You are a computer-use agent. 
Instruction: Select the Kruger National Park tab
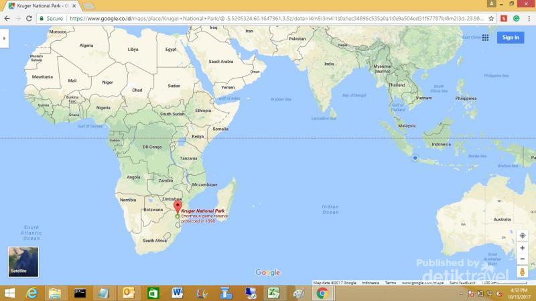tap(40, 5)
